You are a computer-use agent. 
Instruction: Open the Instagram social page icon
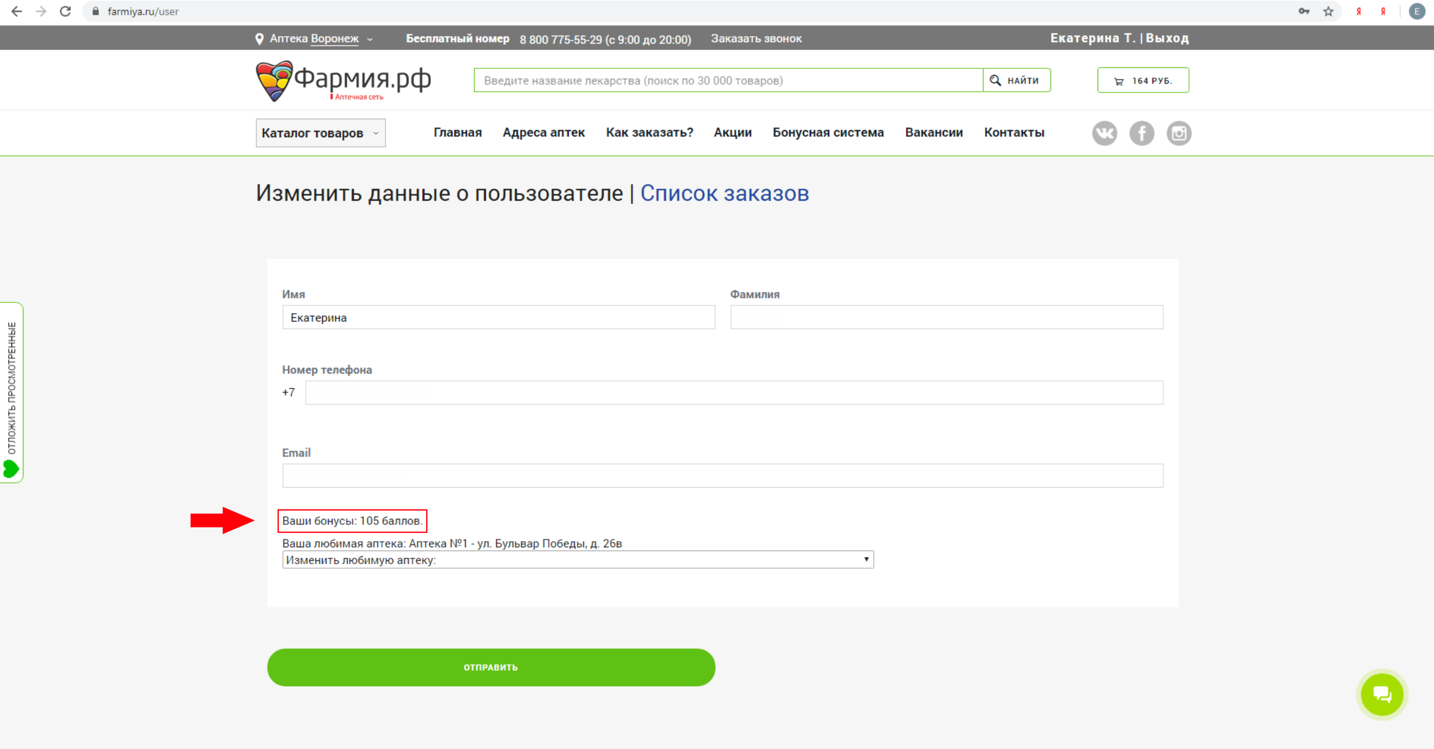(1179, 133)
